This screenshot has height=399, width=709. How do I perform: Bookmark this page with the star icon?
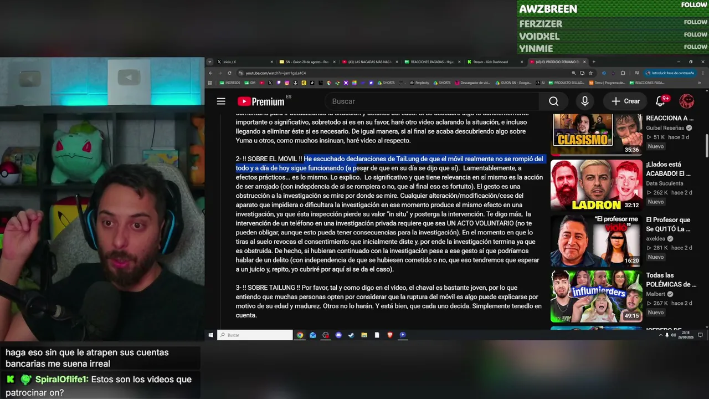(590, 73)
